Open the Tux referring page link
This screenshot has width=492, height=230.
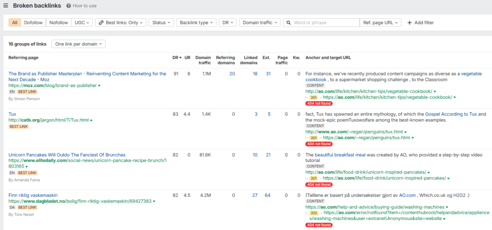12,114
